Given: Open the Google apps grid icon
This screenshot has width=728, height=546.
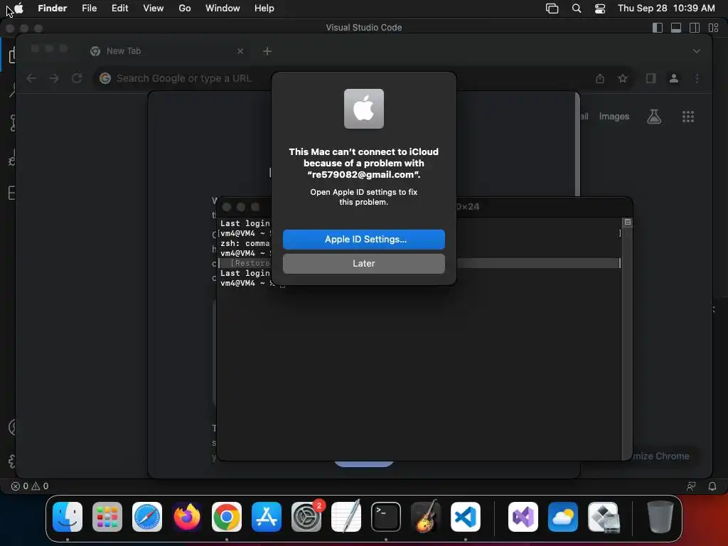Looking at the screenshot, I should (x=688, y=117).
